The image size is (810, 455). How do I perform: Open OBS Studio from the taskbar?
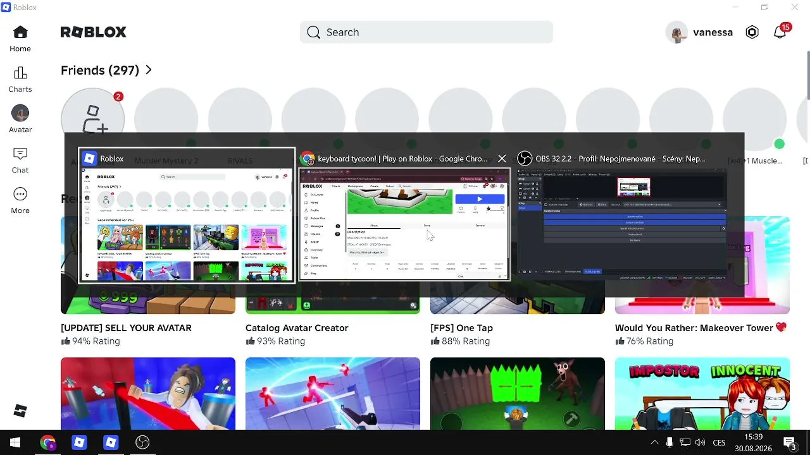click(x=142, y=442)
